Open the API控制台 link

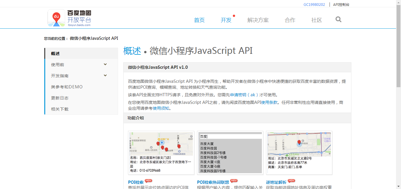(x=341, y=4)
